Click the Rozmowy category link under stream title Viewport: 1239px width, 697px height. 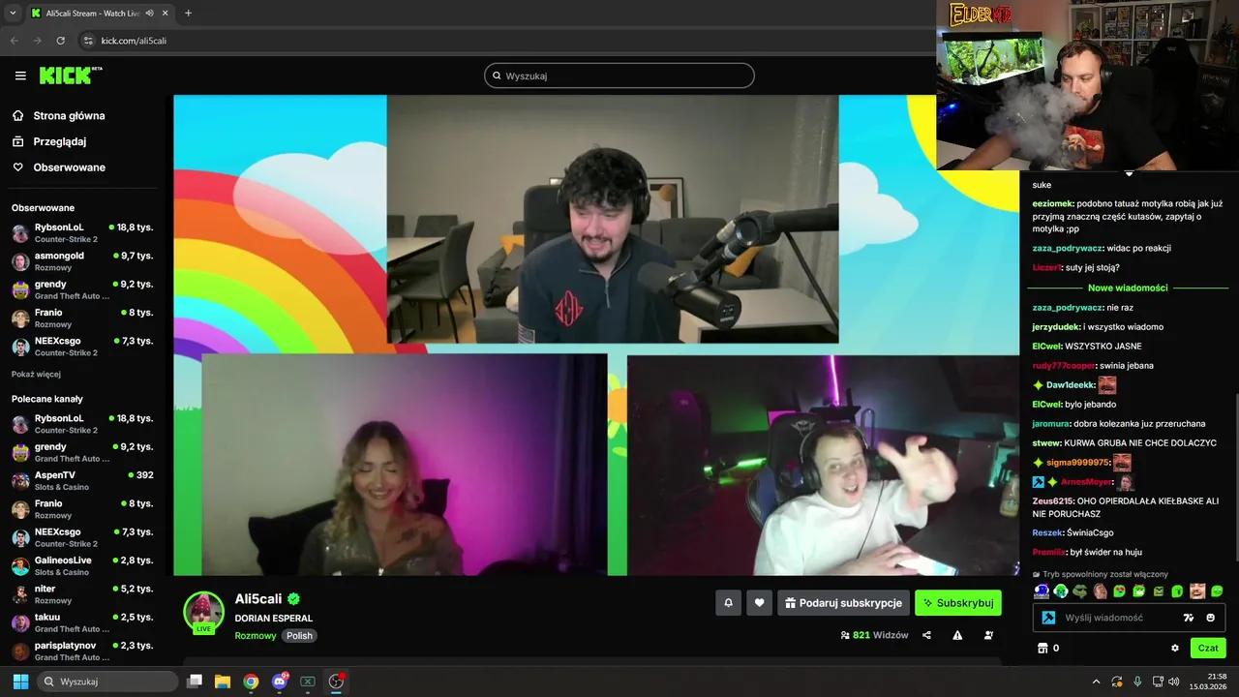[x=256, y=636]
